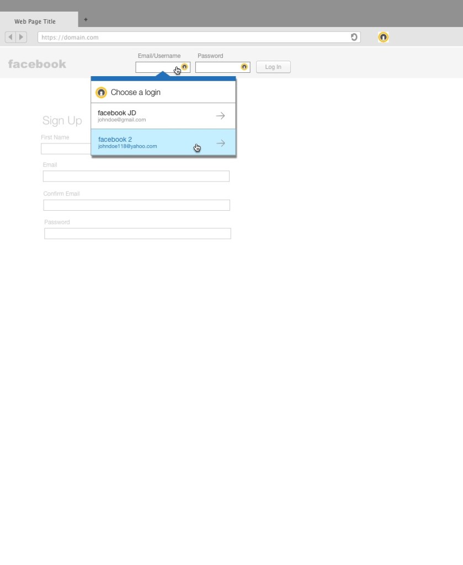Click the facebook logo

[37, 64]
